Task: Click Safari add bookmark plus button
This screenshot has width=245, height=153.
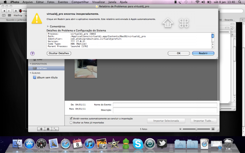Action: pos(16,11)
